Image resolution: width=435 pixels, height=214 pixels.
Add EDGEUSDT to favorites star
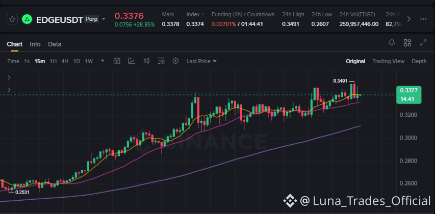[12, 19]
